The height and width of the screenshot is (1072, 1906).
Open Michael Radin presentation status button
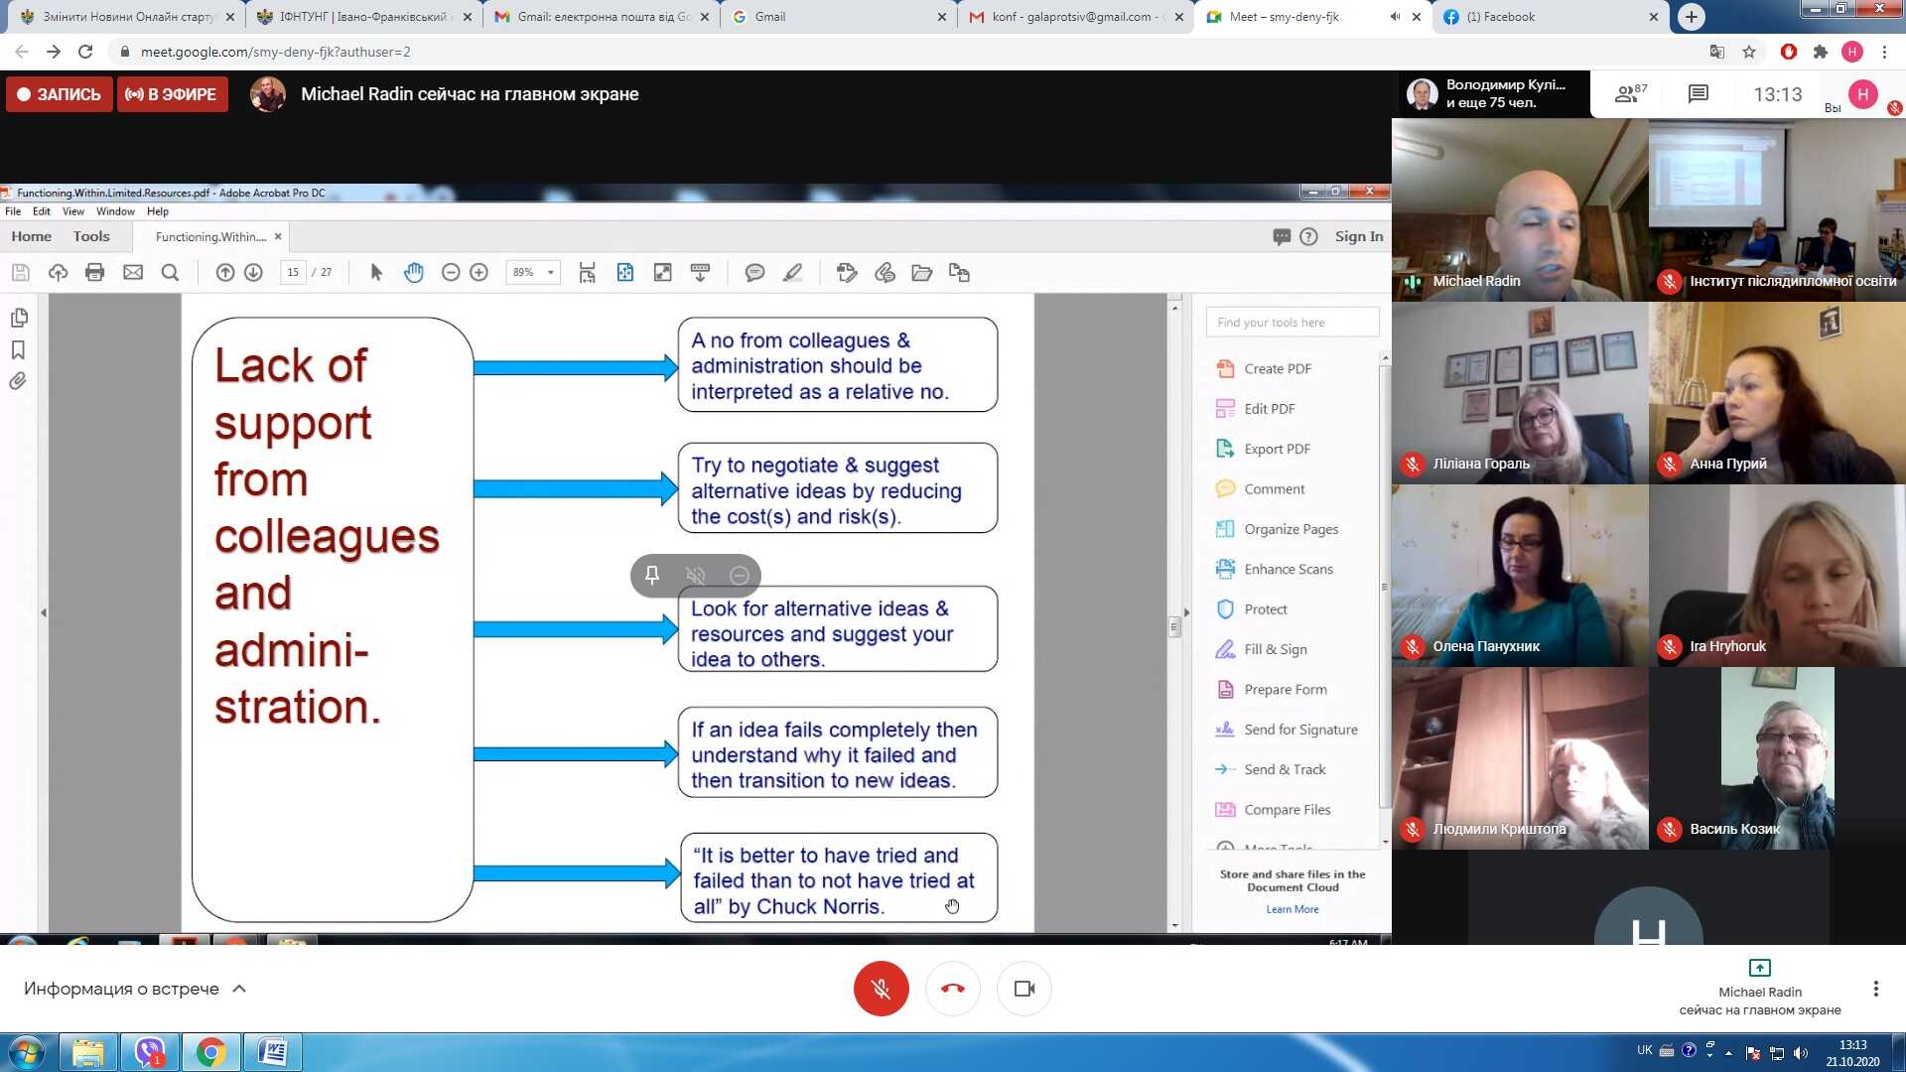pos(1759,991)
